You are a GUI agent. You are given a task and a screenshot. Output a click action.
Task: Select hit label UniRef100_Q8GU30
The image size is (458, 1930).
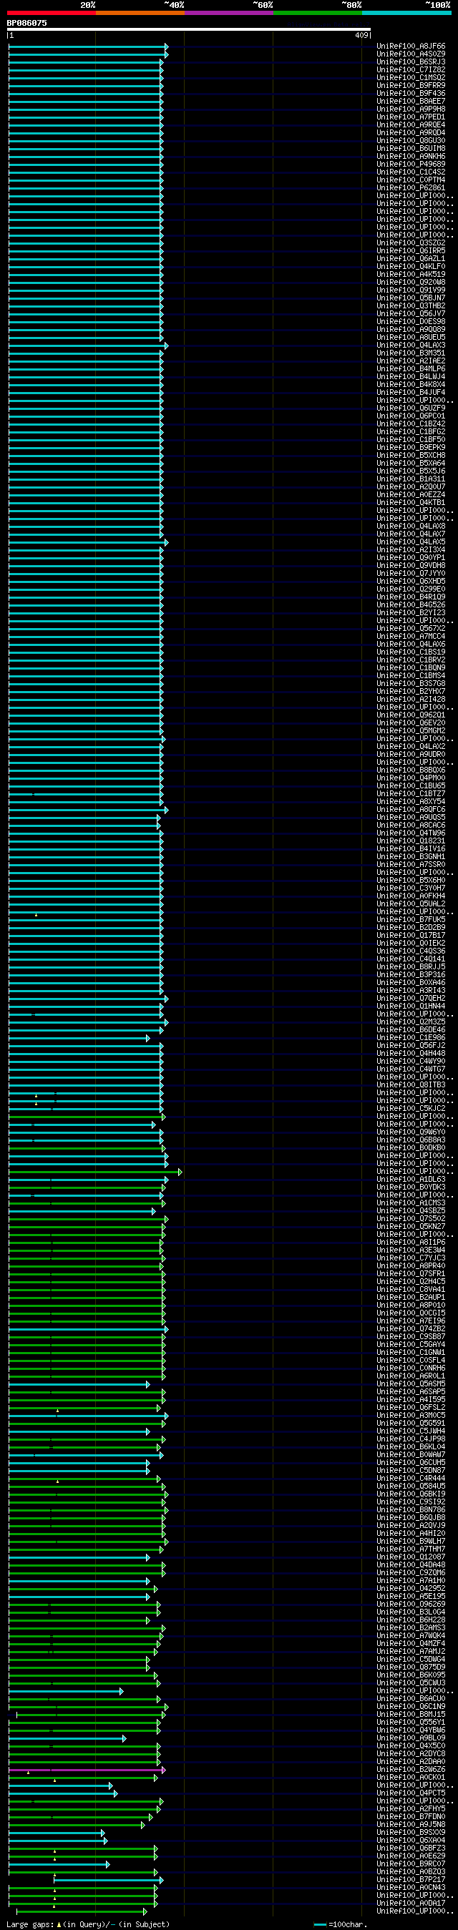(x=411, y=141)
